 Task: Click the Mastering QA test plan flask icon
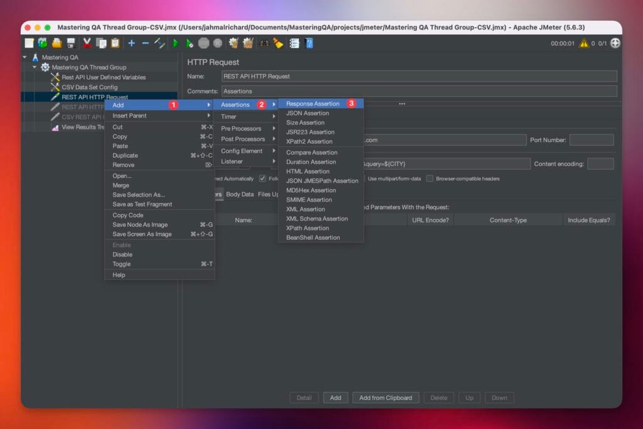pyautogui.click(x=36, y=57)
